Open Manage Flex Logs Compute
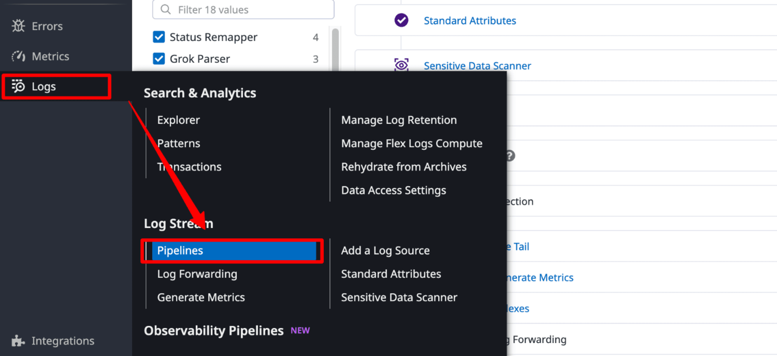Viewport: 777px width, 356px height. point(412,143)
